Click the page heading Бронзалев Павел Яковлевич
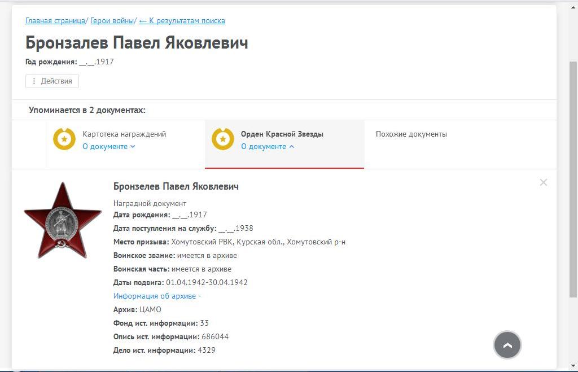 [137, 42]
